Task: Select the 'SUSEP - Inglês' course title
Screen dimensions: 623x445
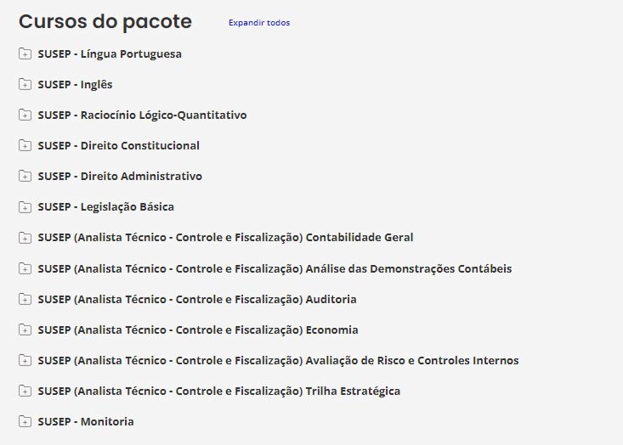Action: 75,85
